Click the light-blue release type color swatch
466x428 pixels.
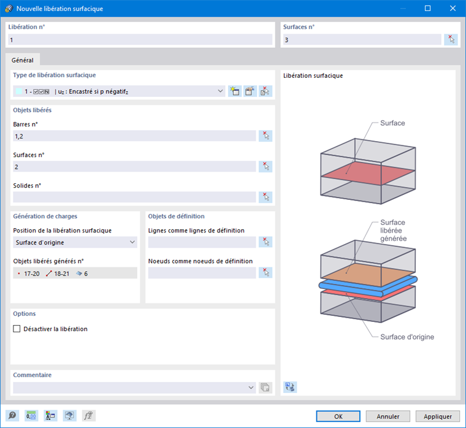(x=19, y=91)
